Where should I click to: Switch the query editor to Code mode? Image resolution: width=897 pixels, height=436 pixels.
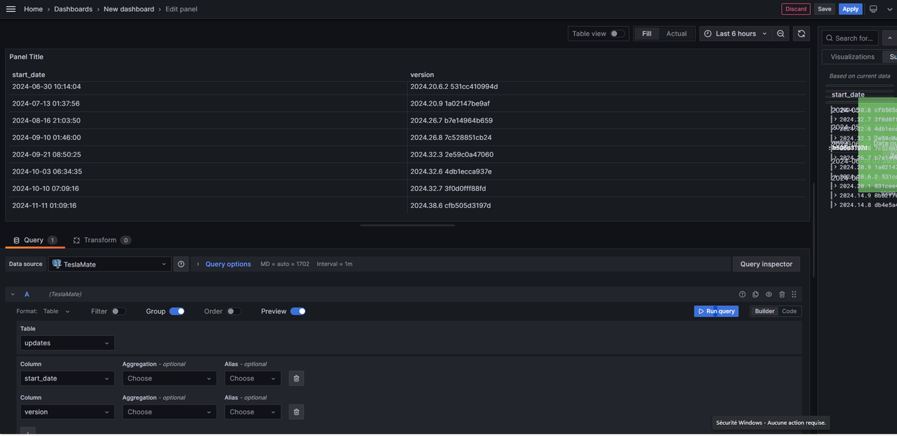click(789, 311)
